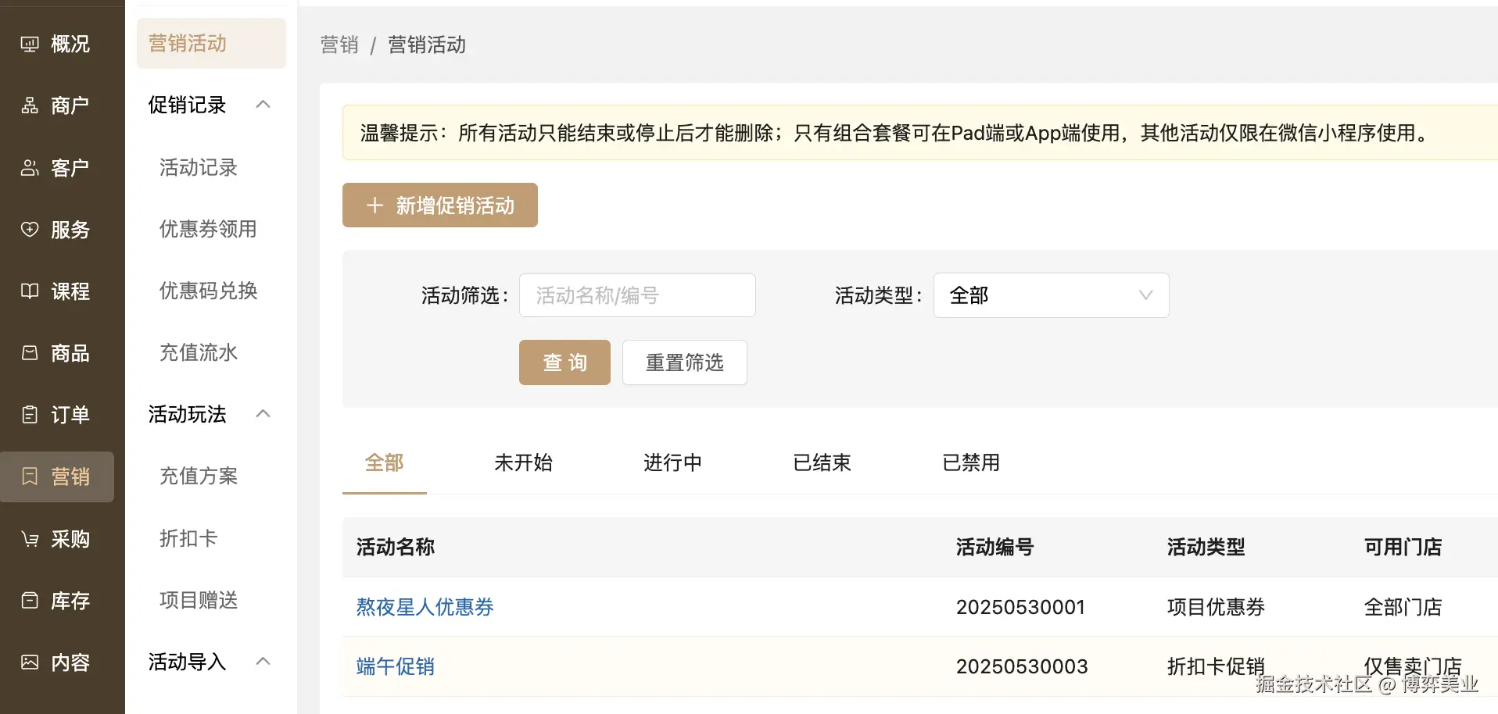Select the 订单 sidebar icon
This screenshot has height=714, width=1498.
click(x=30, y=415)
